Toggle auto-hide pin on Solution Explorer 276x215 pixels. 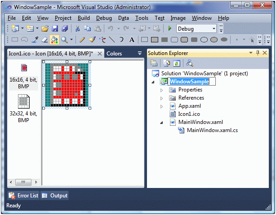pos(258,53)
